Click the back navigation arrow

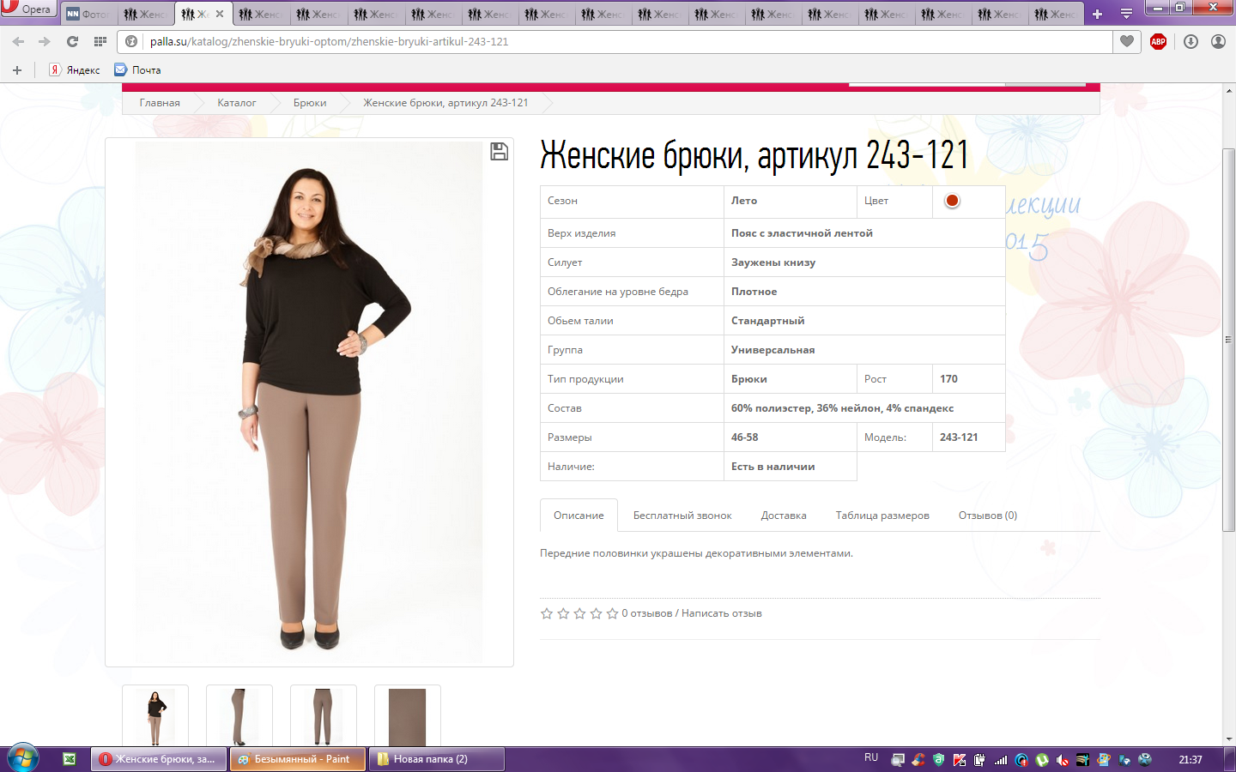point(18,41)
